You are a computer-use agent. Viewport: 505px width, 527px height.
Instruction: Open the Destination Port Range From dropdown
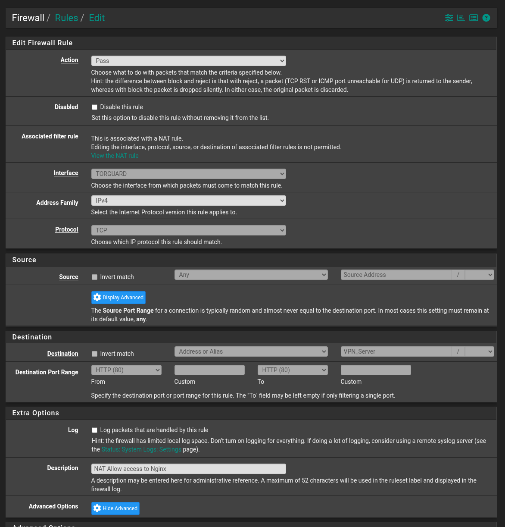click(126, 370)
